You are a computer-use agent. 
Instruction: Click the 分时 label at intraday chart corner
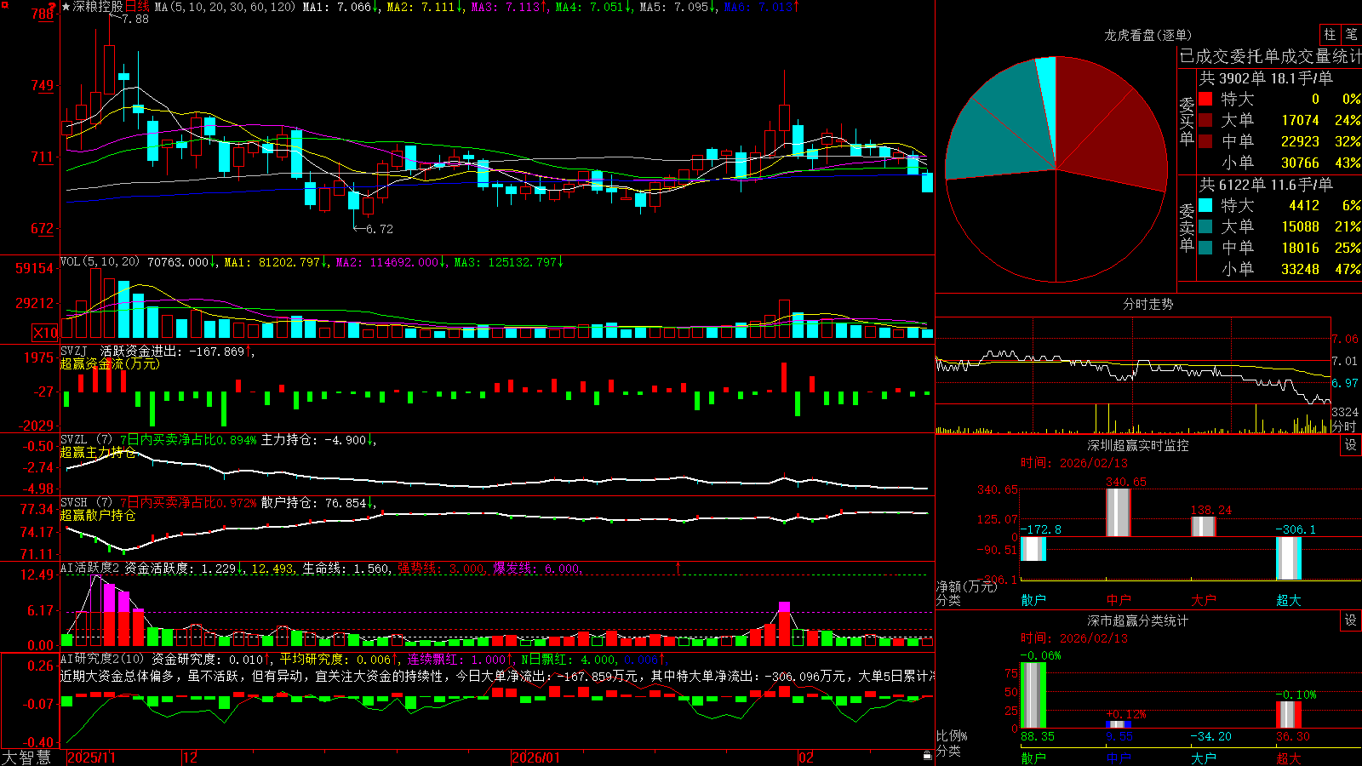[1344, 426]
